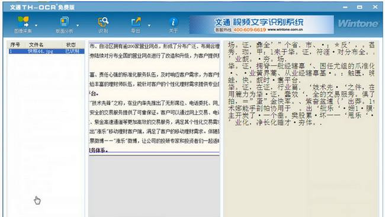385x217 pixels.
Task: Click the 状态 column header
Action: [71, 44]
